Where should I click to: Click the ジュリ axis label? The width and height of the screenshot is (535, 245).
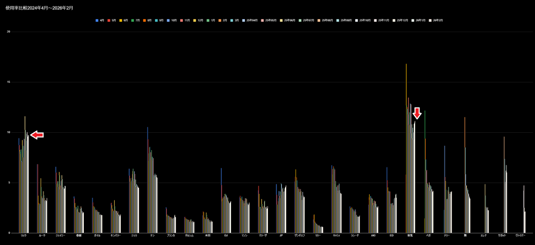[134, 235]
